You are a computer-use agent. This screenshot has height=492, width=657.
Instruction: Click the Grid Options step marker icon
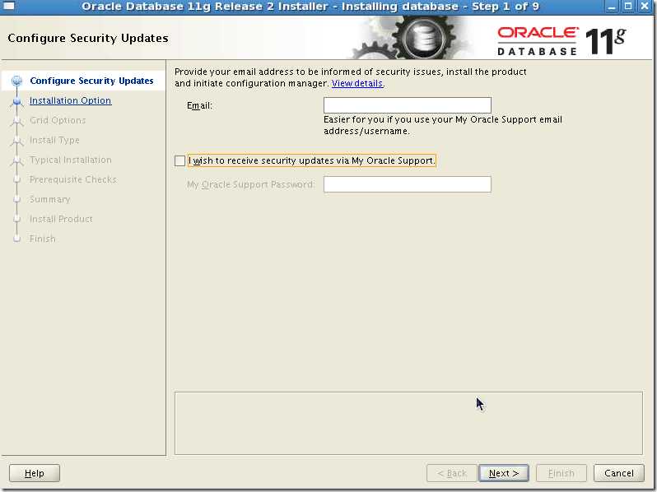16,121
